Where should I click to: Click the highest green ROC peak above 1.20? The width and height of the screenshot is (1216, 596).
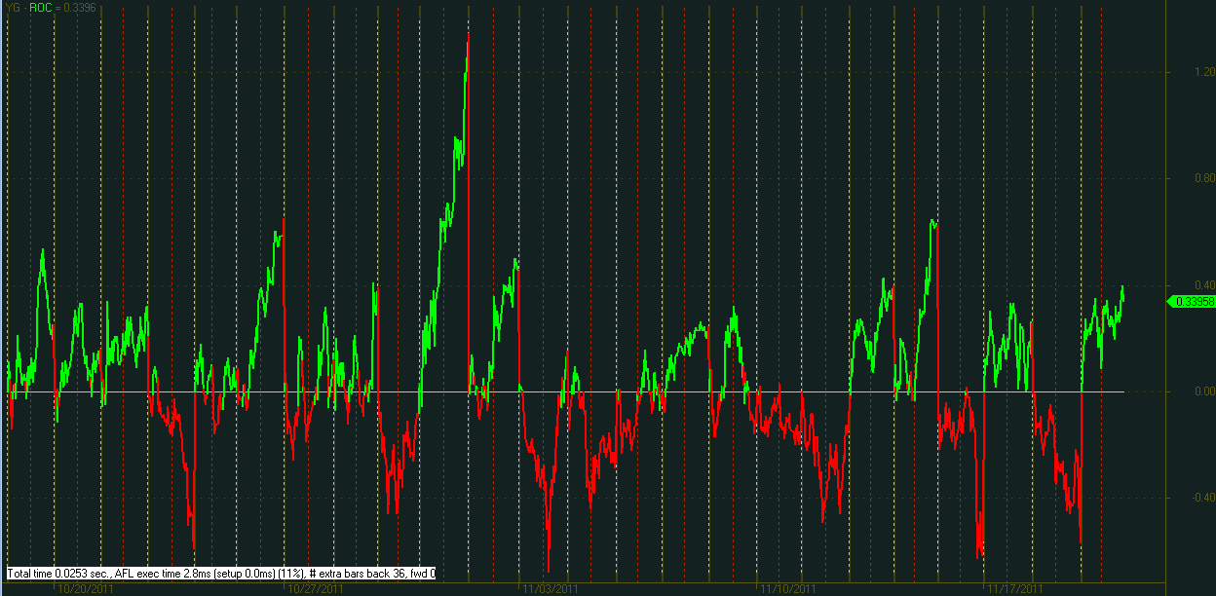pyautogui.click(x=468, y=37)
